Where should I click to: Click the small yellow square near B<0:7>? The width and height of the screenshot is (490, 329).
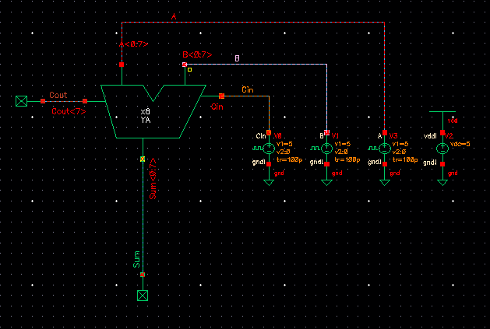[x=189, y=69]
